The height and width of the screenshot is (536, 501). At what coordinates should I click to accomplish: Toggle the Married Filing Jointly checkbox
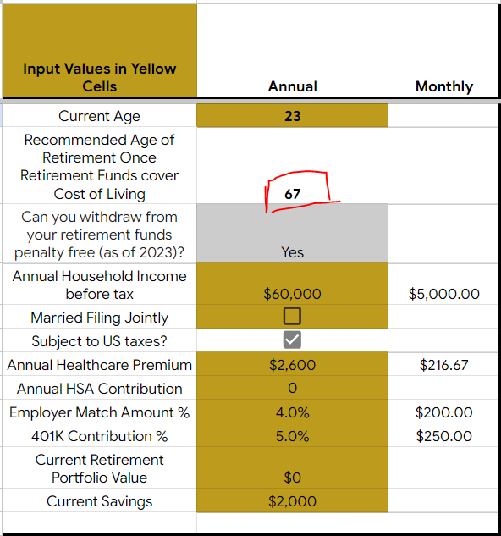click(292, 316)
